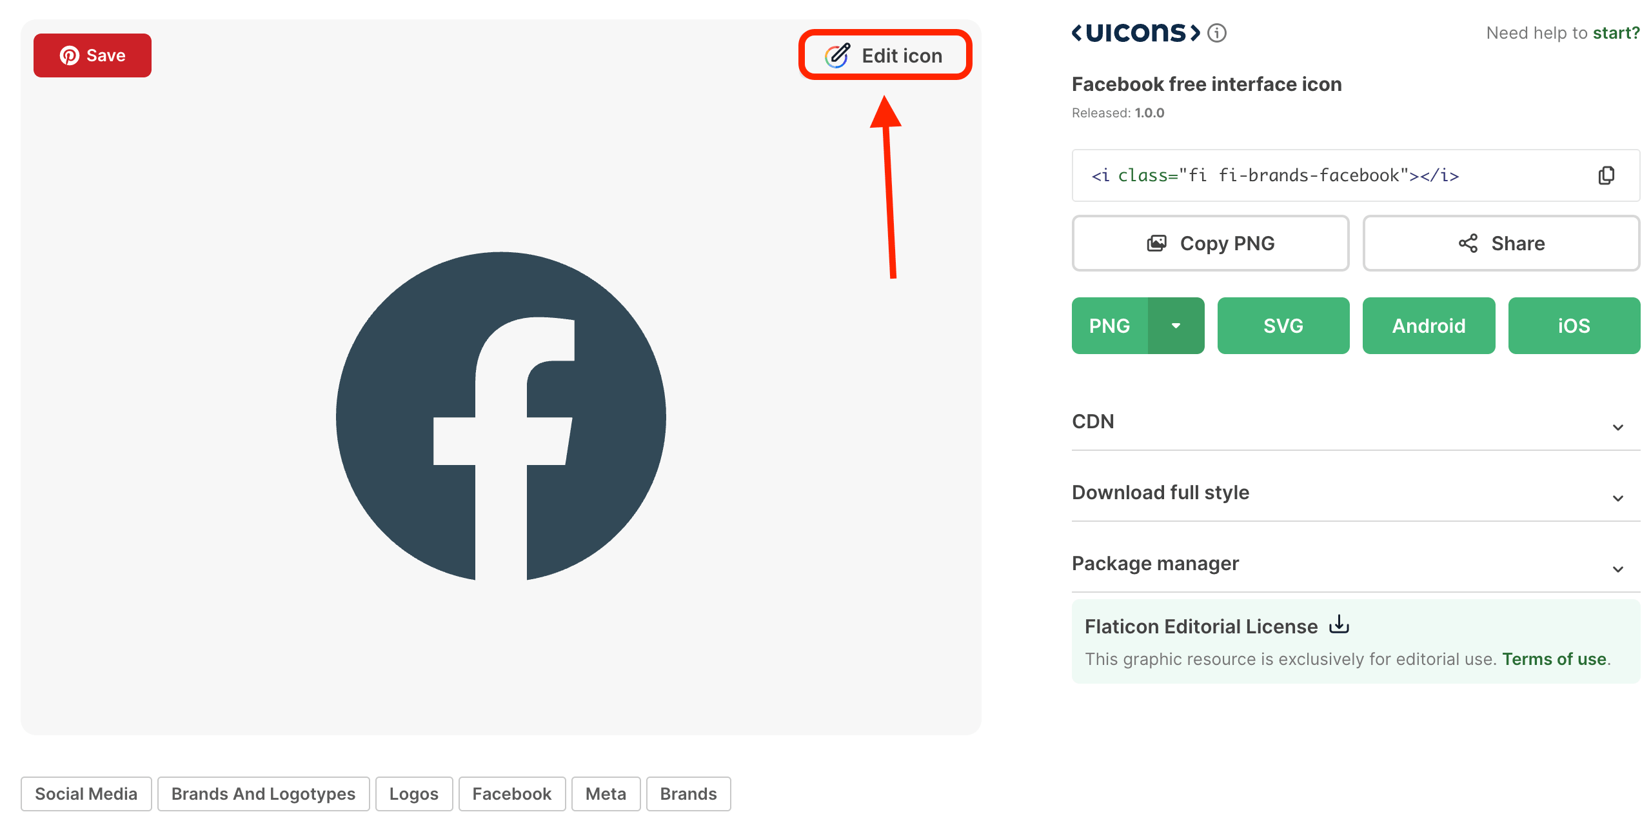1651x832 pixels.
Task: Click the fi-brands-facebook code field
Action: point(1356,175)
